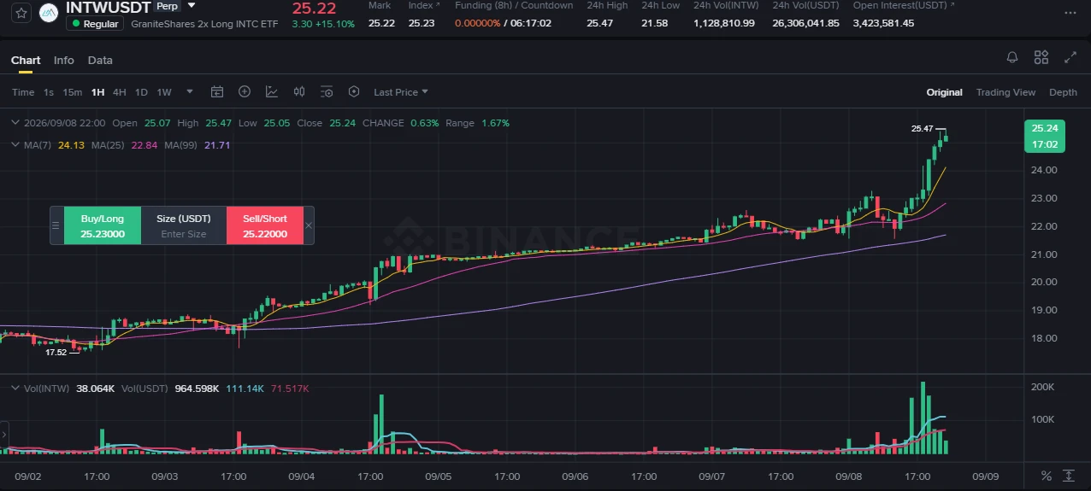Screen dimensions: 1091x491
Task: Click the Vol(USDT) 964.598K label
Action: [169, 389]
